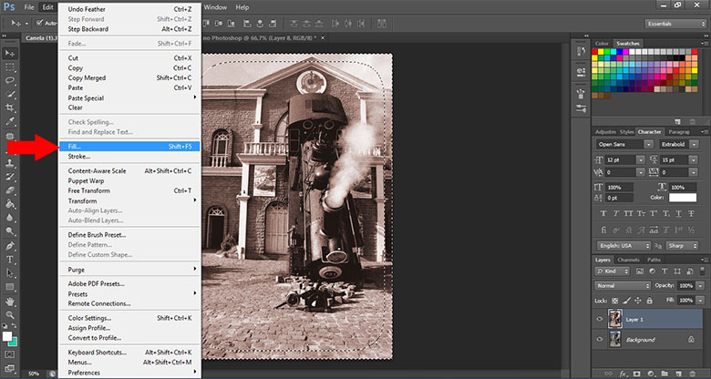
Task: Select the Lasso tool
Action: [x=10, y=80]
